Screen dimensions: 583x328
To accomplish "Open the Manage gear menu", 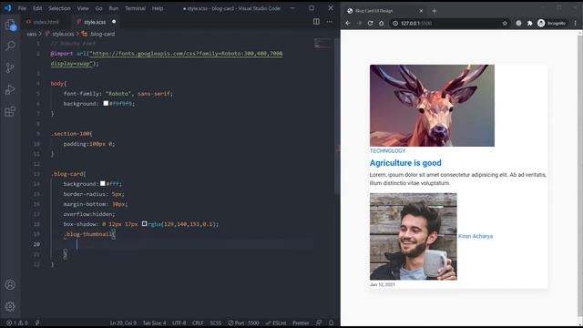I will pos(10,306).
